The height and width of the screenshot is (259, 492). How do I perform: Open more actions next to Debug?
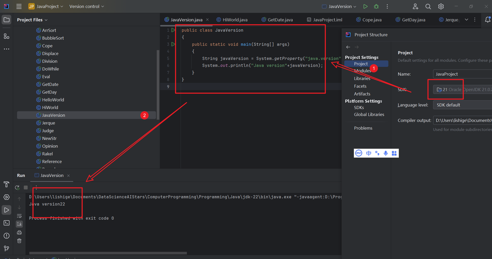pyautogui.click(x=387, y=6)
